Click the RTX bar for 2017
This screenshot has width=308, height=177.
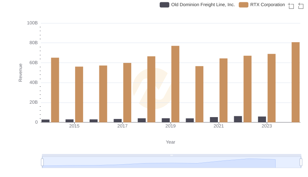pos(127,93)
